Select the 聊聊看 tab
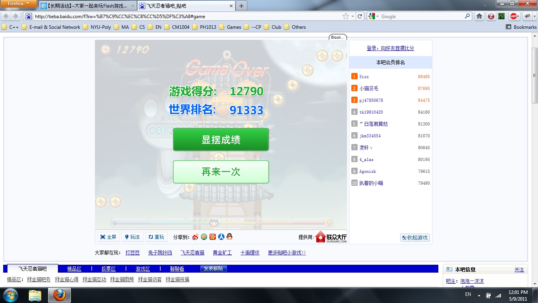 [177, 269]
